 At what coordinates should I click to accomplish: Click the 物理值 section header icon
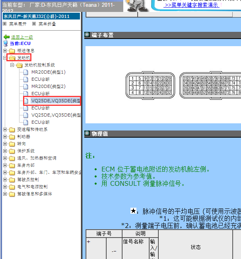(87, 133)
